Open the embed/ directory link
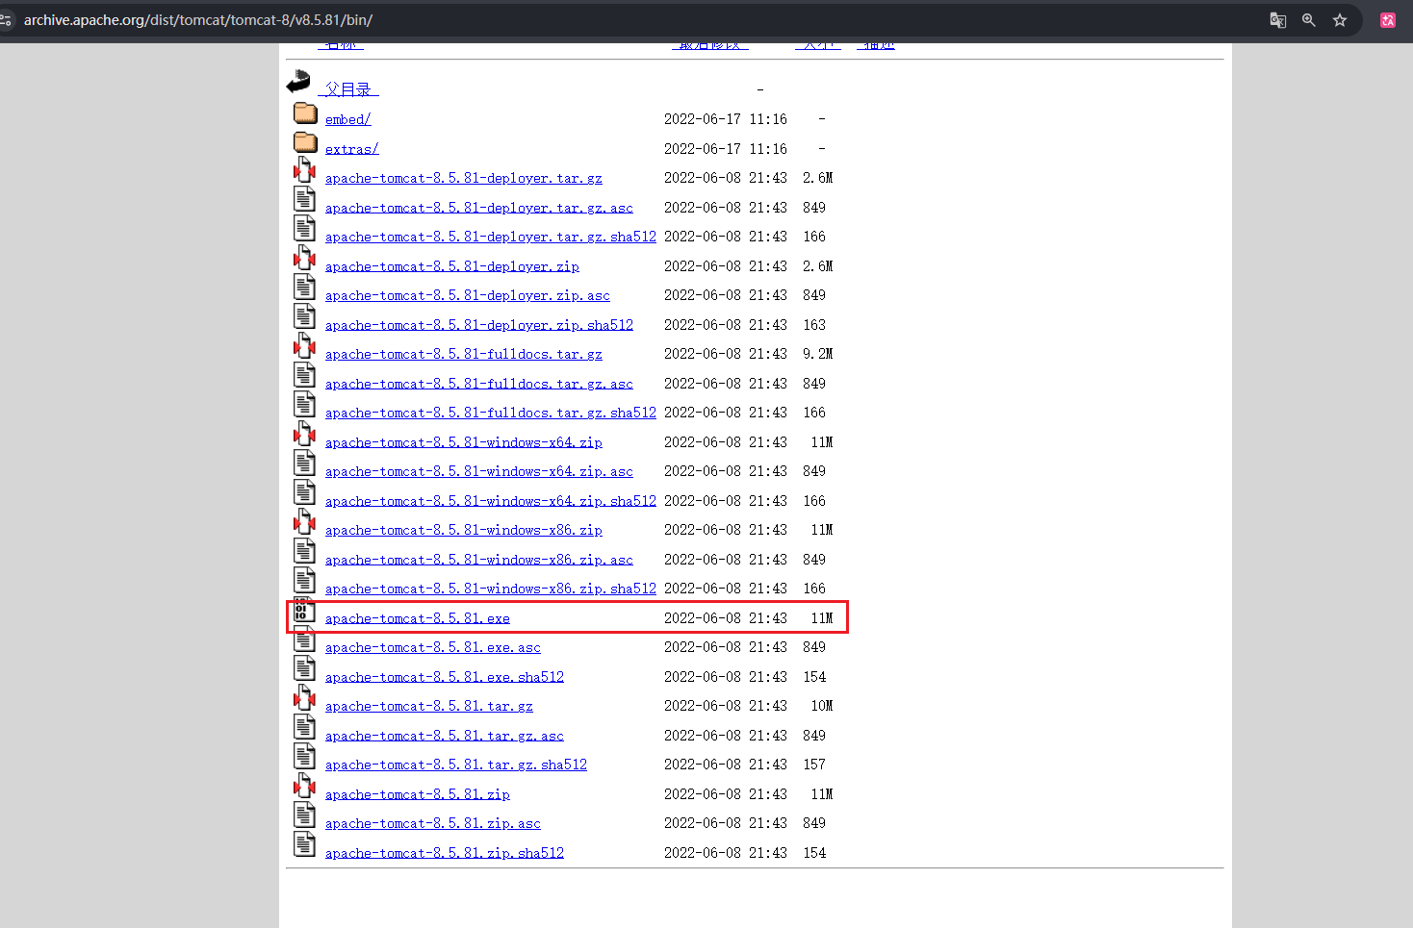The width and height of the screenshot is (1413, 928). [347, 119]
